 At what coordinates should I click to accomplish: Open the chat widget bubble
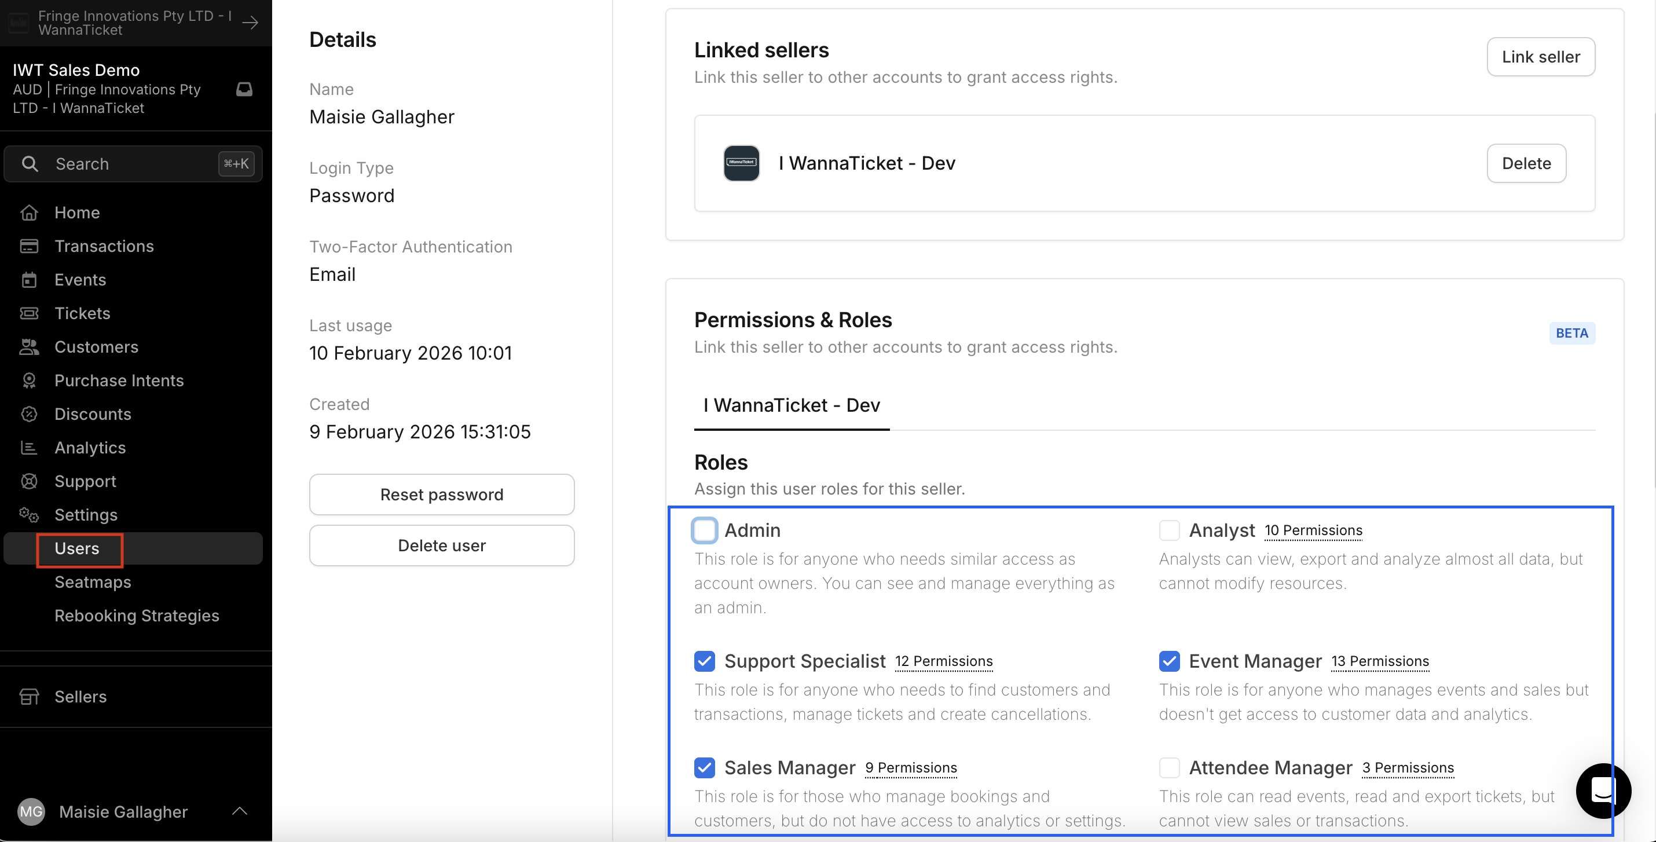[x=1603, y=790]
